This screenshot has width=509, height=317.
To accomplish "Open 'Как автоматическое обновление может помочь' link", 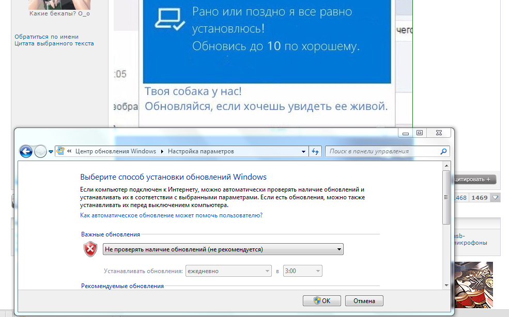I will (x=171, y=215).
